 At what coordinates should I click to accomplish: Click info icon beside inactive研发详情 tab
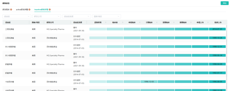click(50, 9)
